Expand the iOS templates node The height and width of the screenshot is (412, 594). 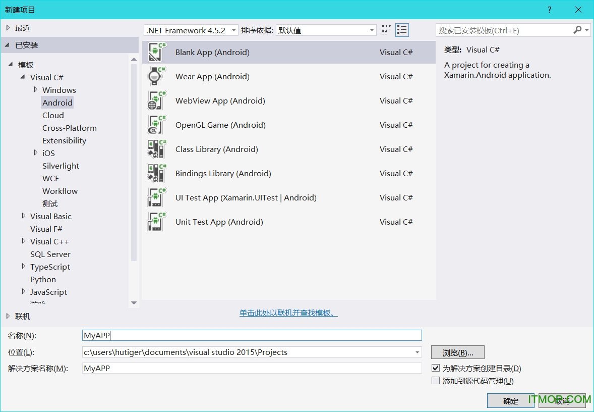(35, 153)
